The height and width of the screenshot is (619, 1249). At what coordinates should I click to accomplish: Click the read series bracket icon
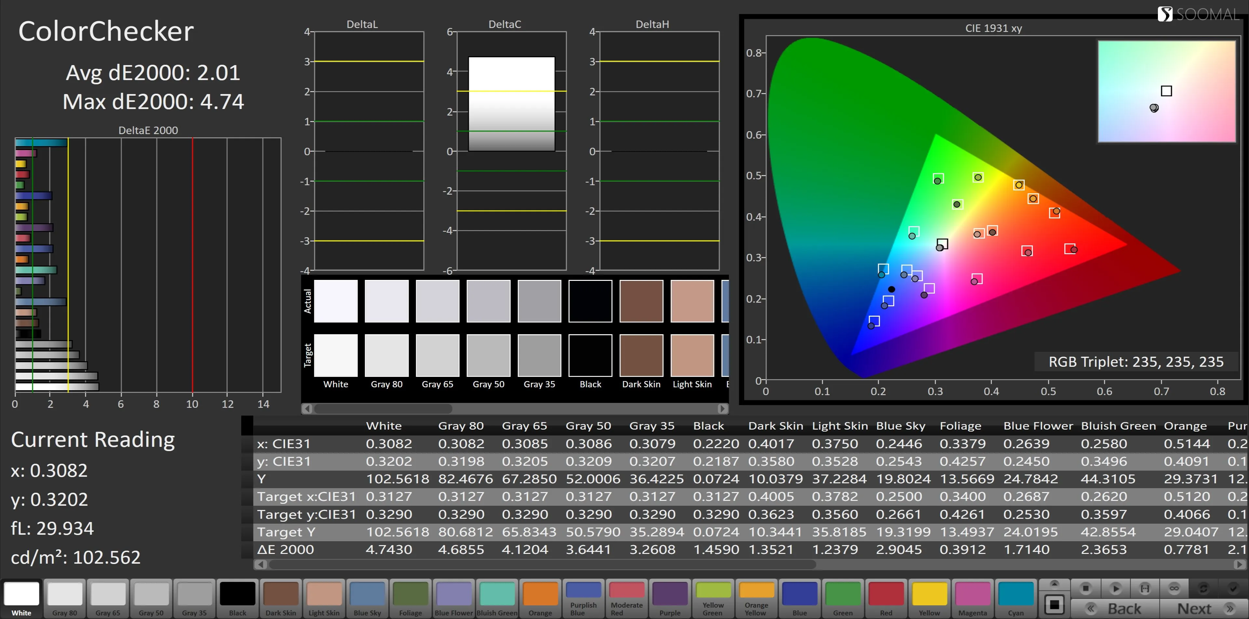1145,588
